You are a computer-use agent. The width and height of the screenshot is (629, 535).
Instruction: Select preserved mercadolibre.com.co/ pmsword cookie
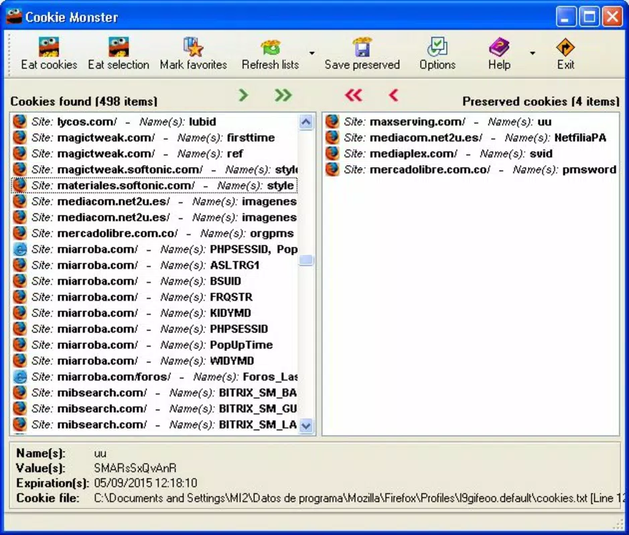click(472, 170)
